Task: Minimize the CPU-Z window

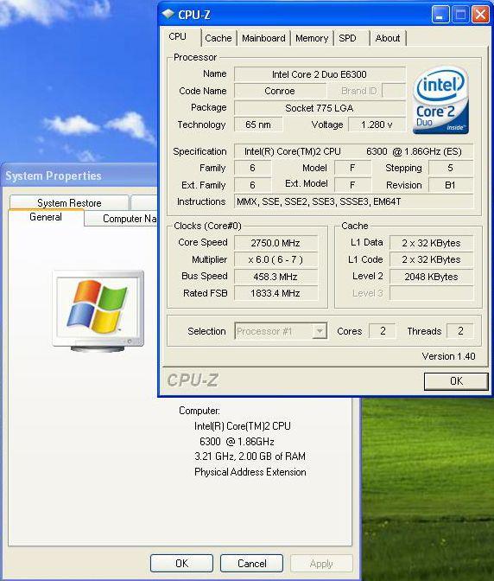Action: pos(440,16)
